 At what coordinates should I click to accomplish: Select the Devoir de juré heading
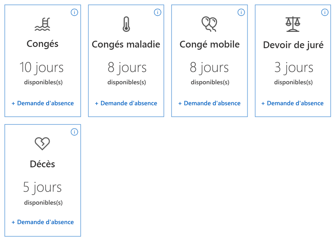pyautogui.click(x=293, y=45)
